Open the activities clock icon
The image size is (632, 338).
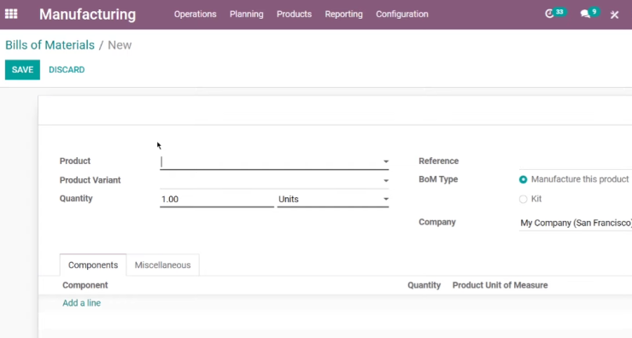click(549, 15)
